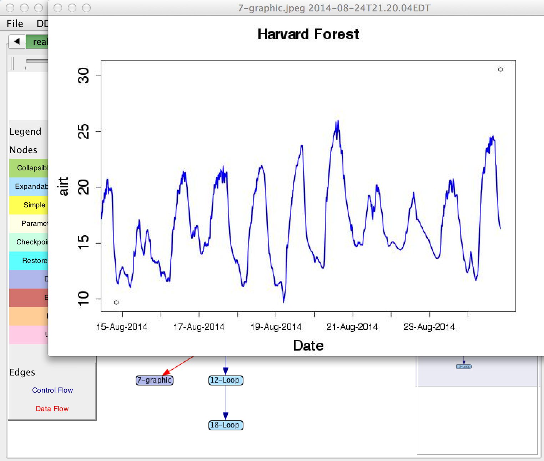Click the 19-Aug-2014 axis label
Image resolution: width=544 pixels, height=461 pixels.
[x=276, y=327]
